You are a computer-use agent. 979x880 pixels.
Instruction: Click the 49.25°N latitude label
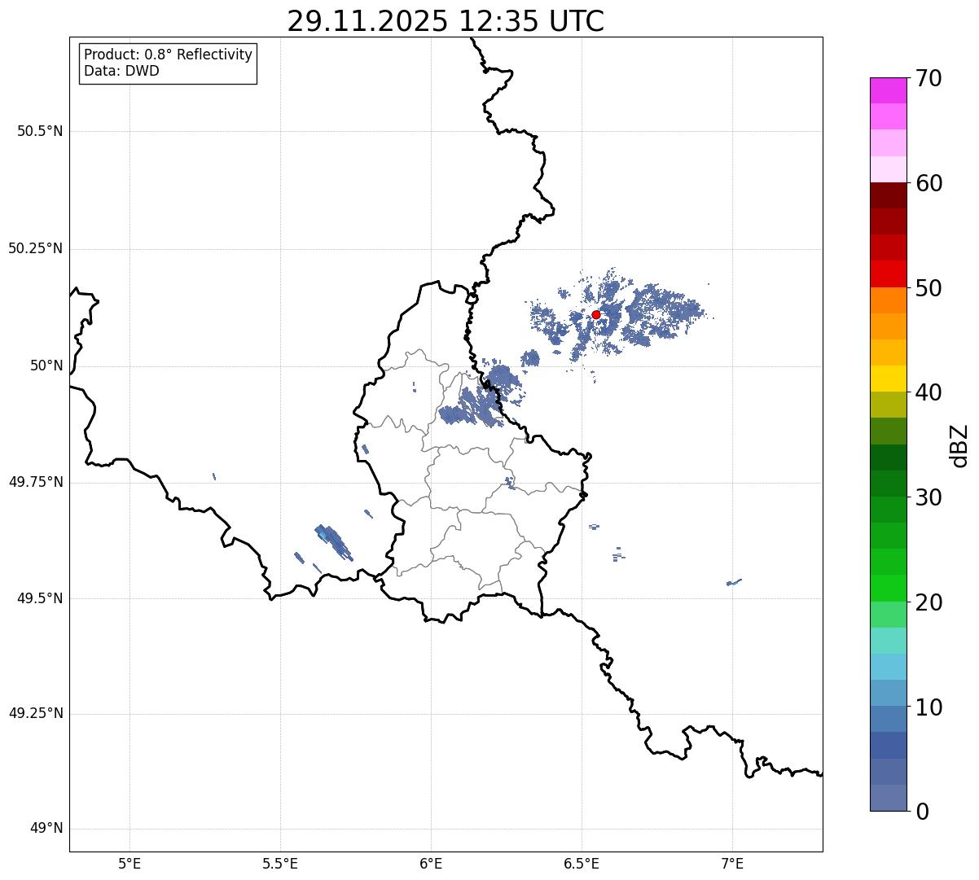[x=35, y=714]
